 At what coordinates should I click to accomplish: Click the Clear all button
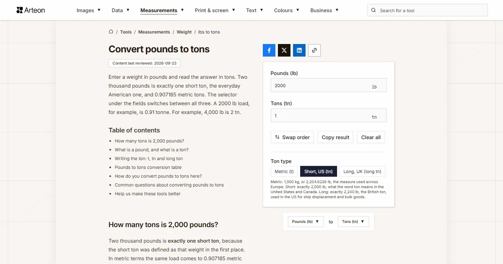[x=371, y=137]
